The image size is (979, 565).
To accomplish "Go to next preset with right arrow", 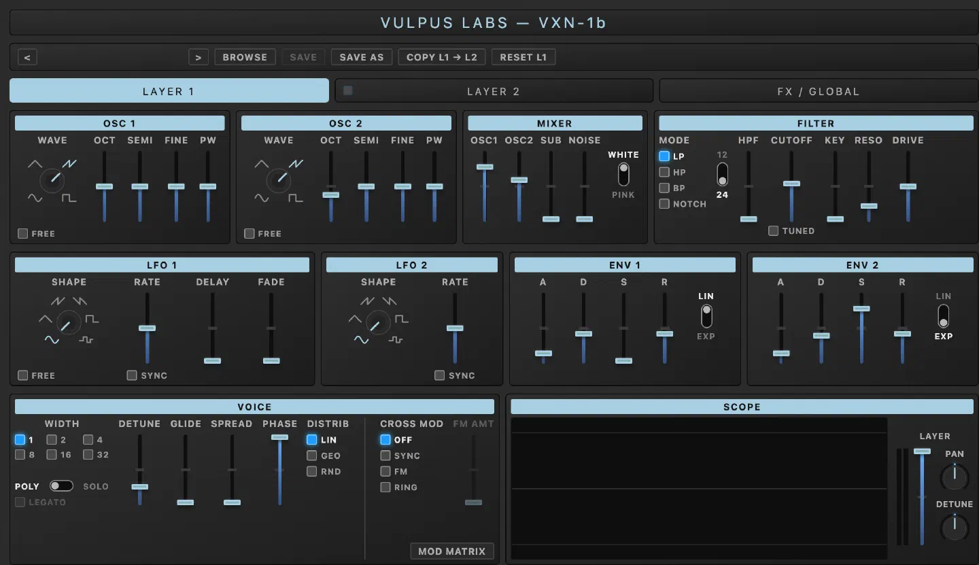I will pyautogui.click(x=198, y=57).
